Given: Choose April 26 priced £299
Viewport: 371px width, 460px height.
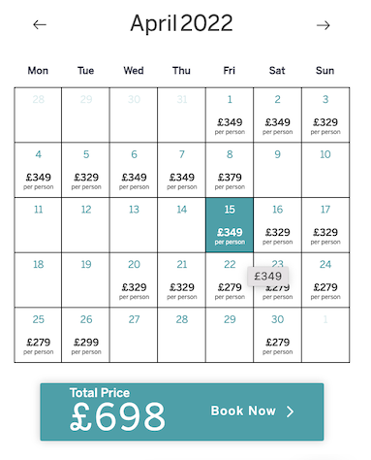Looking at the screenshot, I should point(86,335).
